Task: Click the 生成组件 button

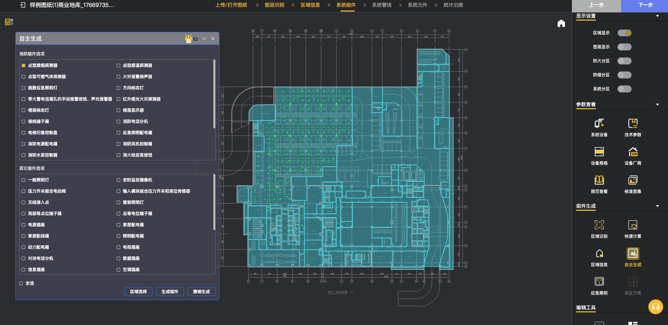Action: (170, 292)
